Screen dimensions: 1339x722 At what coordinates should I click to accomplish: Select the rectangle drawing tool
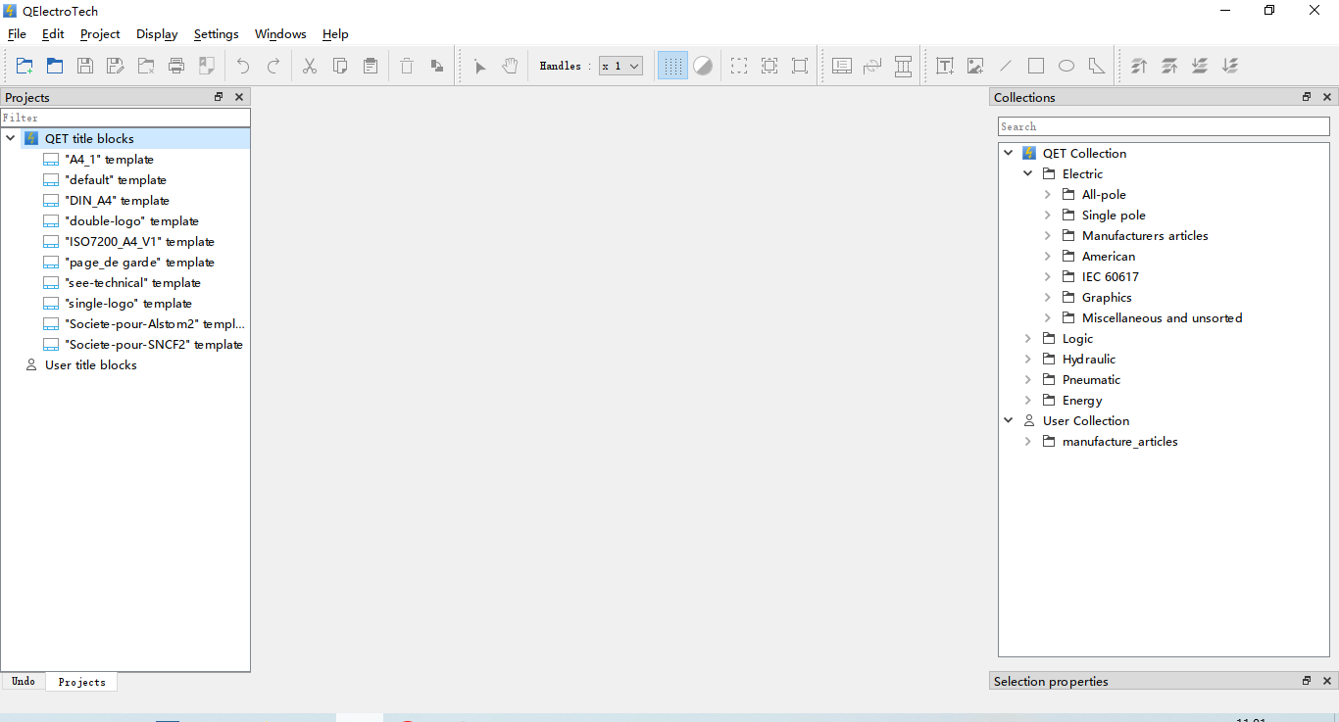pos(1036,66)
